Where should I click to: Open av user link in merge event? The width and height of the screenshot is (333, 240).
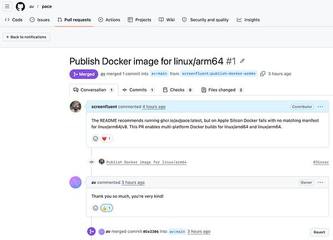tap(108, 231)
